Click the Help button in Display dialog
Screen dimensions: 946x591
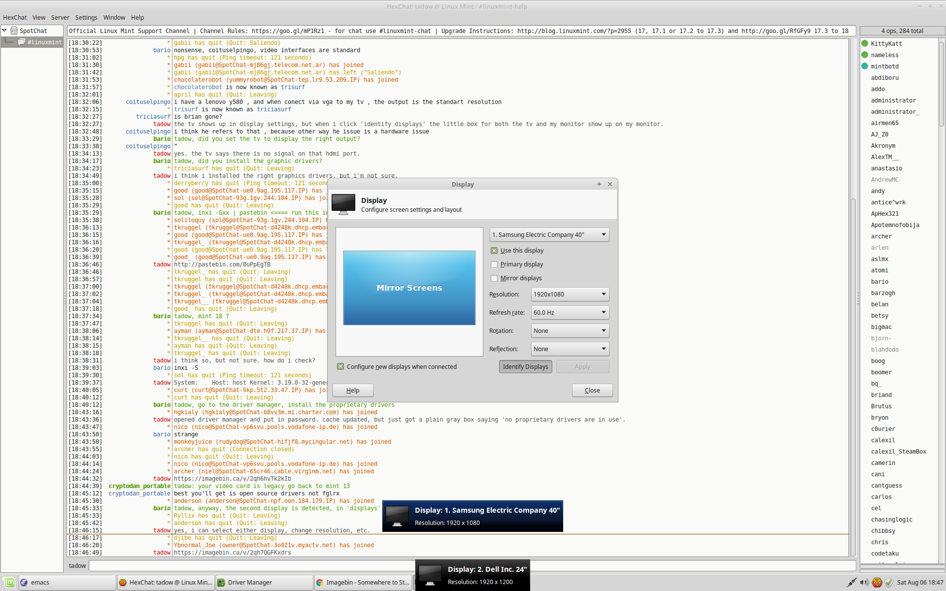point(353,391)
